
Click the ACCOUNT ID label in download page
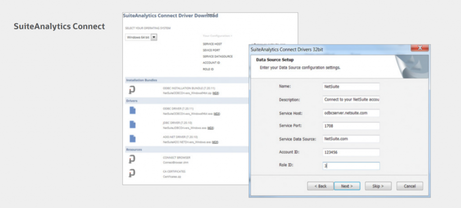click(x=212, y=63)
